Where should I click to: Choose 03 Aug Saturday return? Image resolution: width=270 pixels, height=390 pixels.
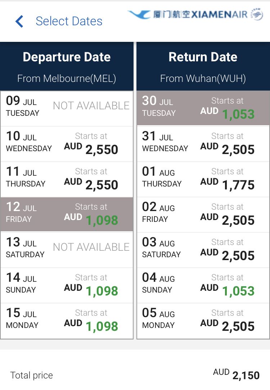(x=203, y=250)
